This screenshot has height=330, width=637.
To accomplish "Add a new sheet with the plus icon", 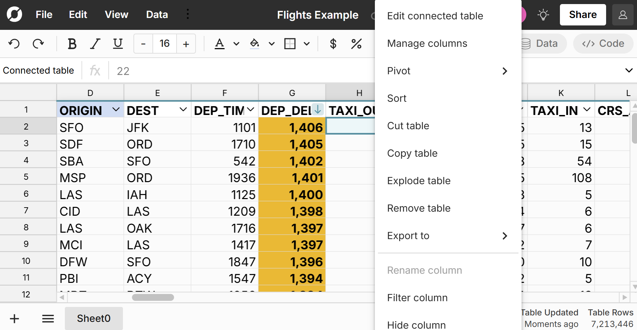I will click(14, 318).
